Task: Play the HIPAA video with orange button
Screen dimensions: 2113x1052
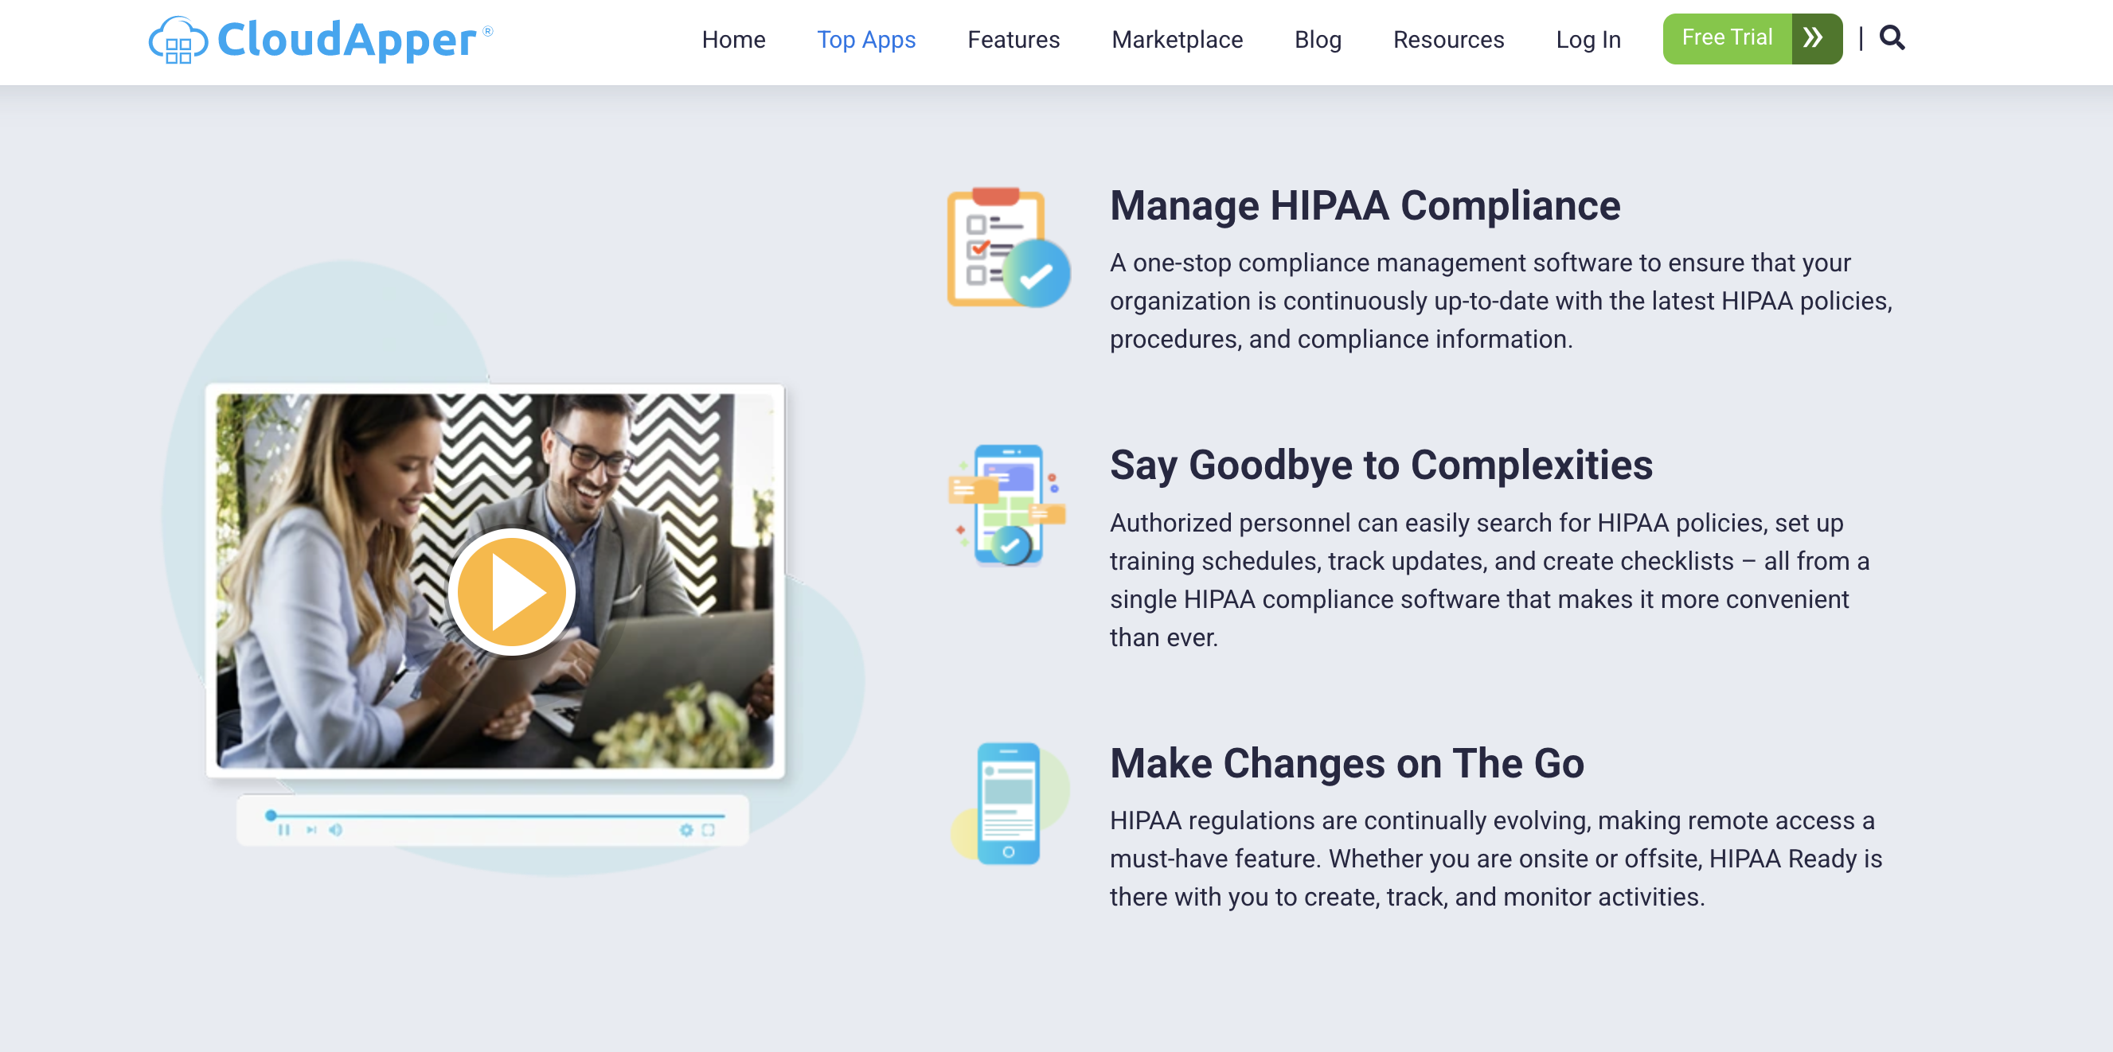Action: coord(512,591)
